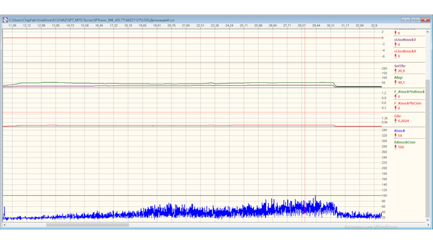Viewport: 433px width, 240px height.
Task: Click the vertical scrollbar up arrow
Action: coord(428,32)
